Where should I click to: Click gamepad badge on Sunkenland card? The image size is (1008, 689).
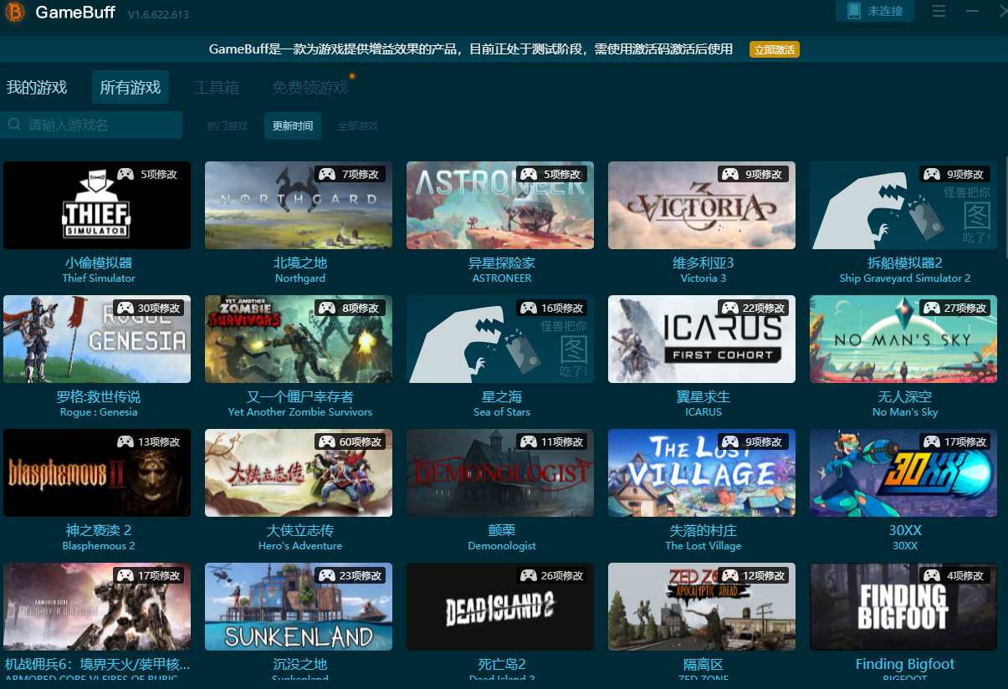(327, 575)
